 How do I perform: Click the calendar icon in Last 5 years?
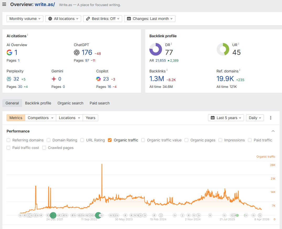[213, 118]
